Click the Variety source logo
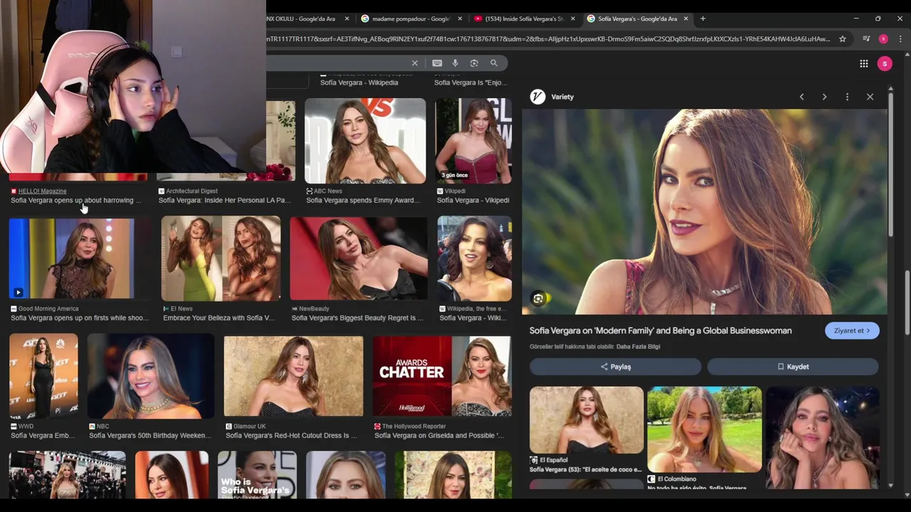Viewport: 911px width, 512px height. pyautogui.click(x=537, y=97)
